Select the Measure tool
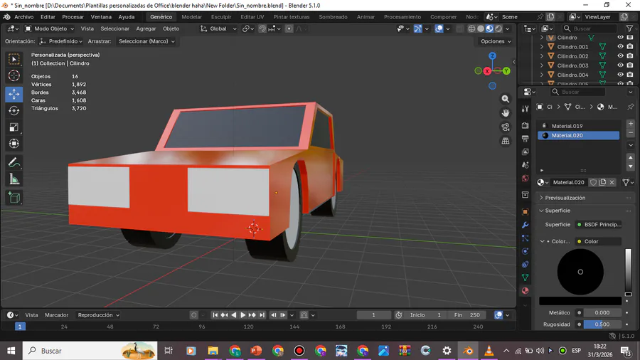 14,179
